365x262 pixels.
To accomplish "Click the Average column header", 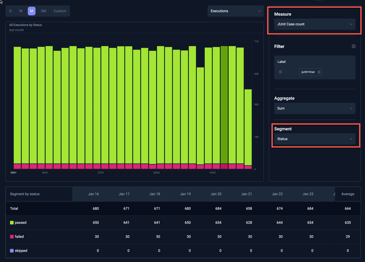I will click(x=348, y=194).
